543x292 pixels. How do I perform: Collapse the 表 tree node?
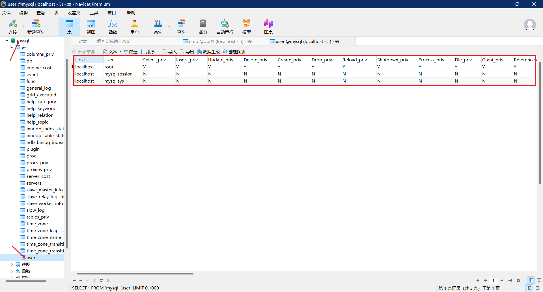12,47
